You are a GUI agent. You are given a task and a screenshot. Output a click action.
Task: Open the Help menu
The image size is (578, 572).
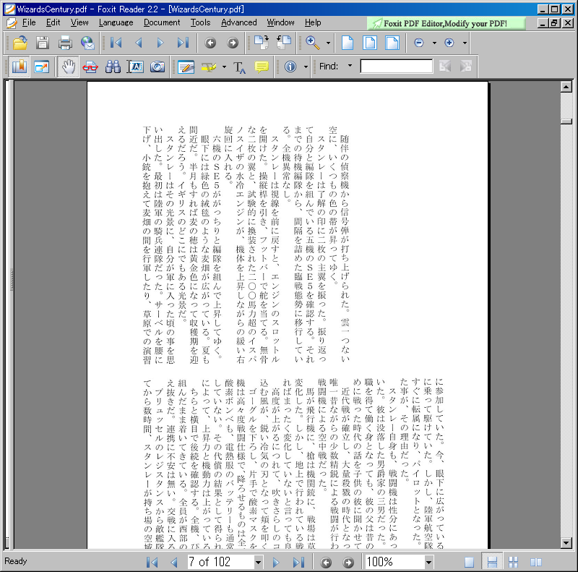click(x=313, y=23)
